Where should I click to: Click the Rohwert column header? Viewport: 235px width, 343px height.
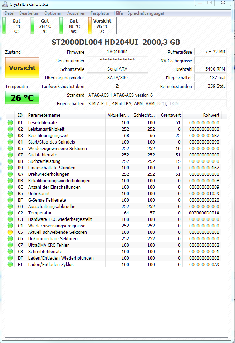pos(202,115)
